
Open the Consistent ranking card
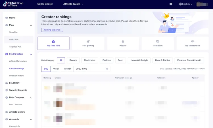tap(158, 43)
